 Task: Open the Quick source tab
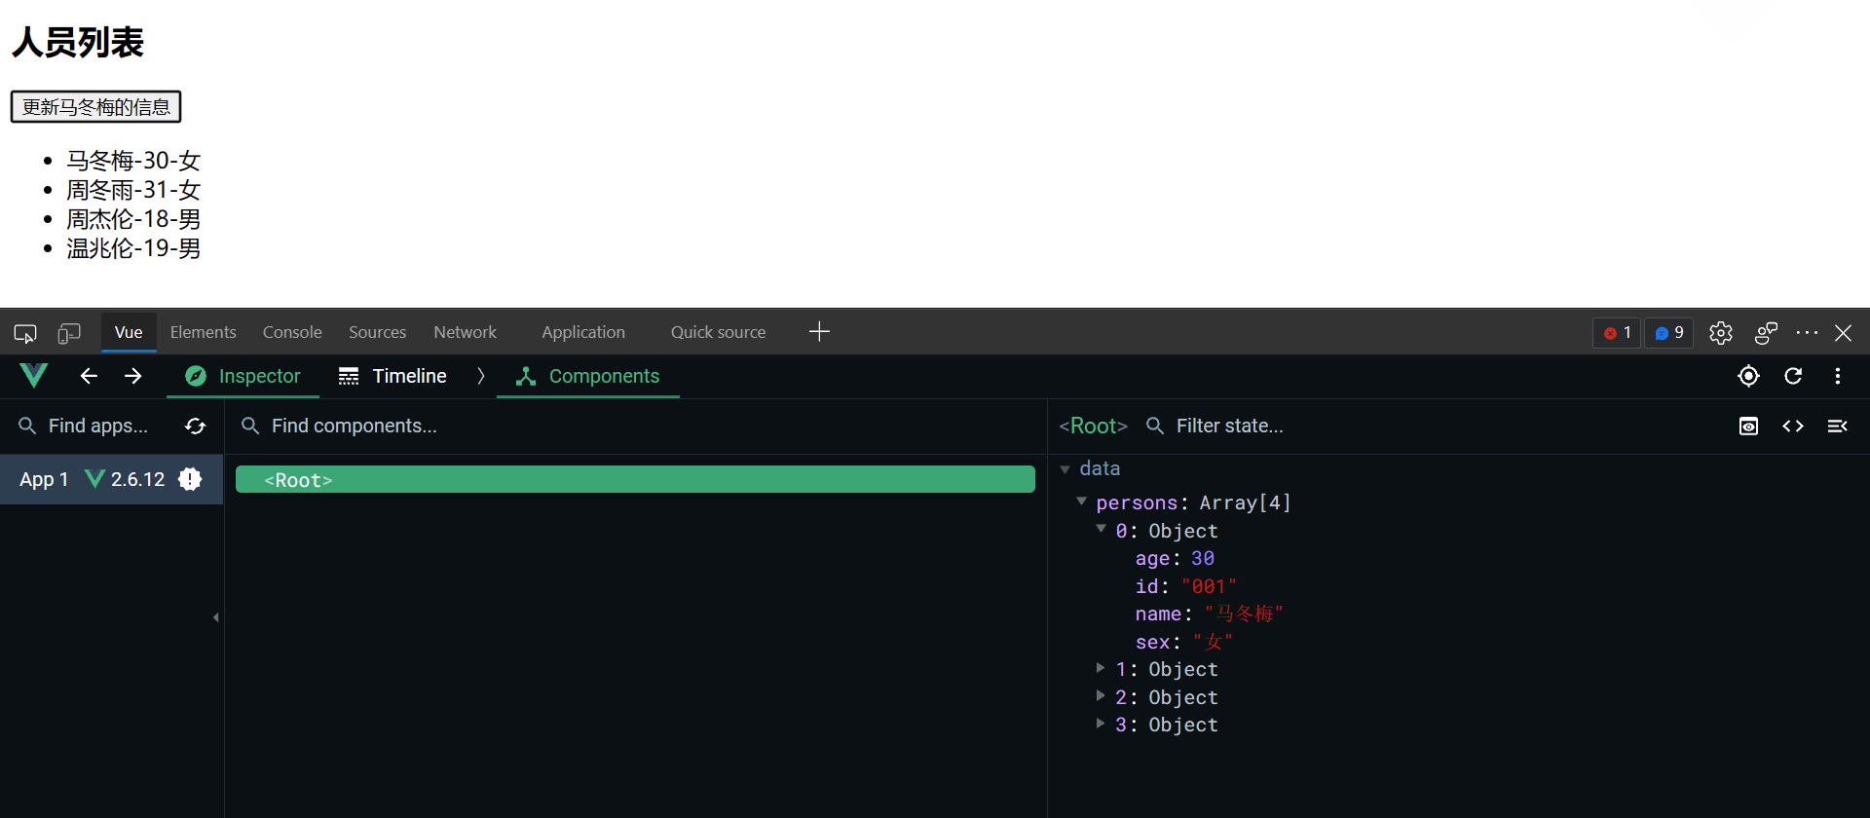tap(718, 333)
